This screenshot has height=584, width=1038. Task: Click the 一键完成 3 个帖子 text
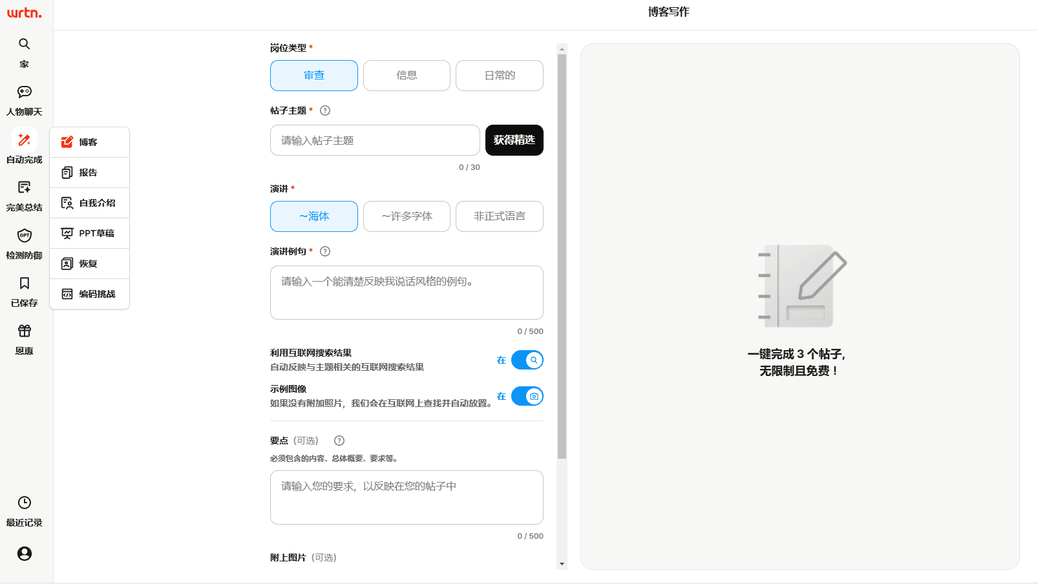pos(796,354)
